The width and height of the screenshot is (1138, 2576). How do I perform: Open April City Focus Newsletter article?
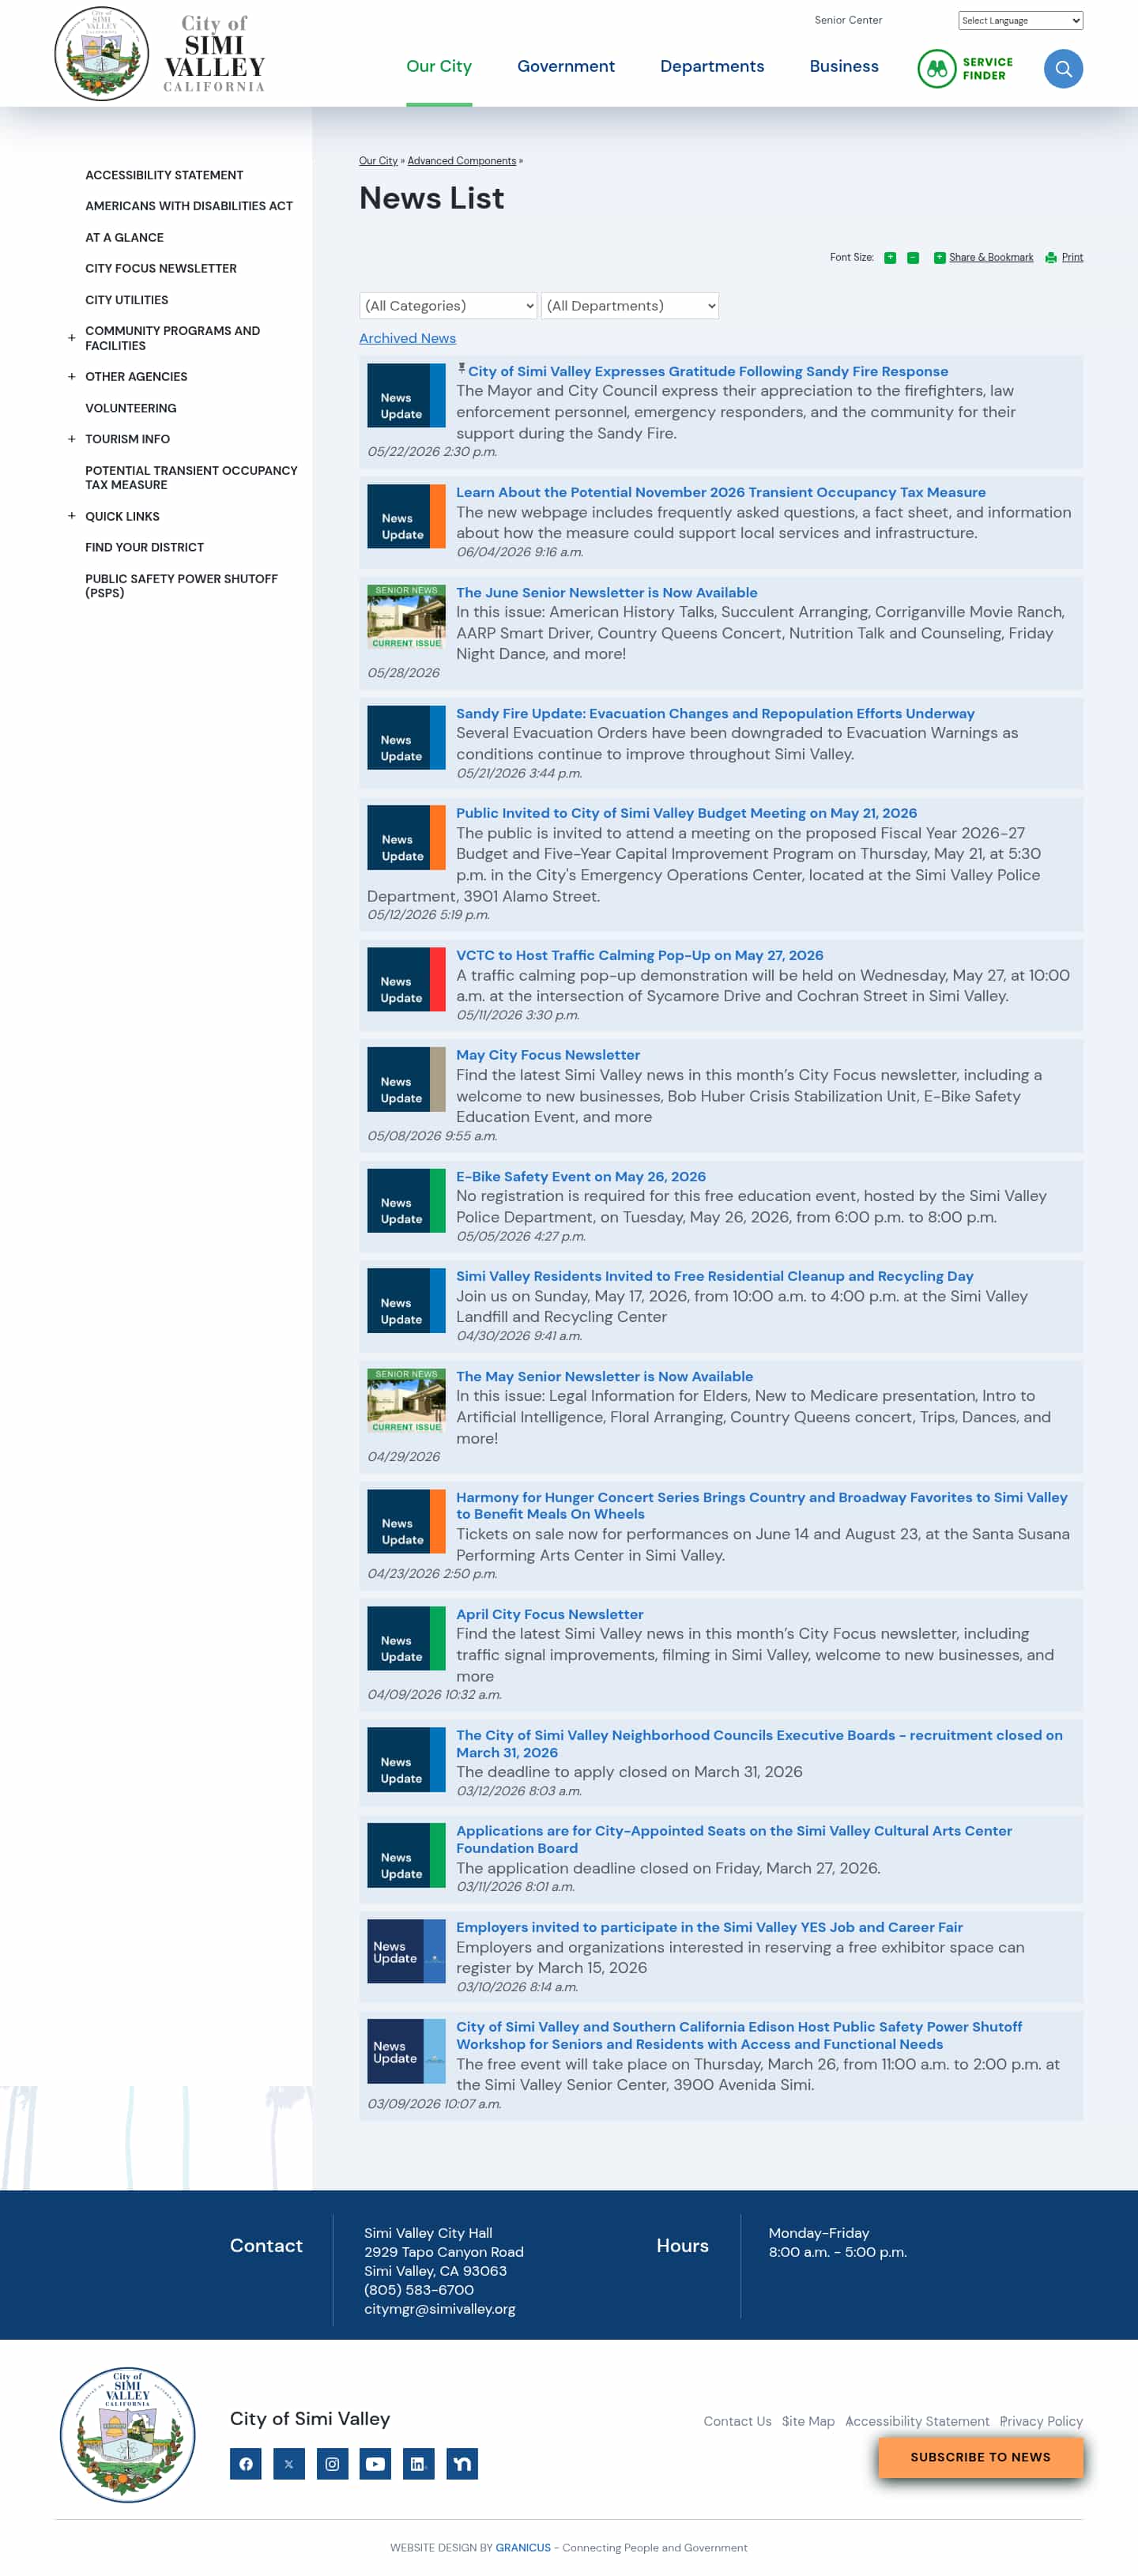point(550,1614)
